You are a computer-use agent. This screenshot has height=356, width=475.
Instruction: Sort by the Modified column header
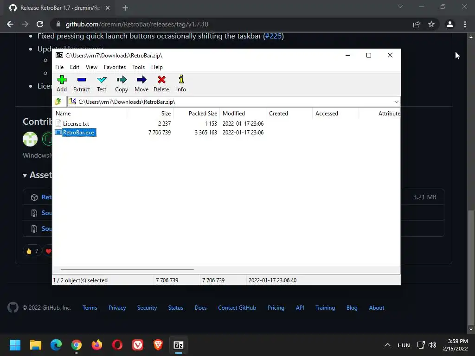pyautogui.click(x=243, y=114)
